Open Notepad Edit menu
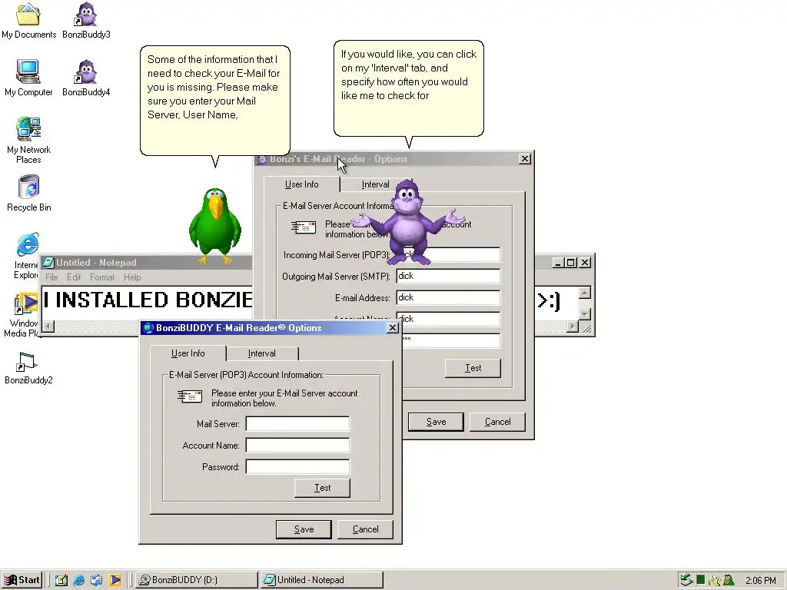 (74, 277)
